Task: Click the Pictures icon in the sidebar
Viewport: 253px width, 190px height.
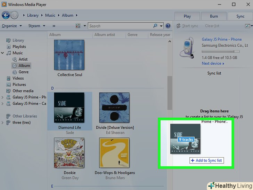Action: point(8,85)
